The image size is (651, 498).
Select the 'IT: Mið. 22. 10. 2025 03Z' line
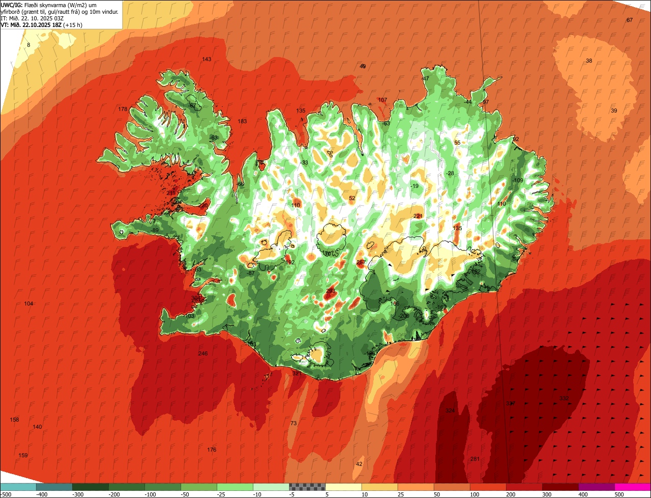[32, 18]
